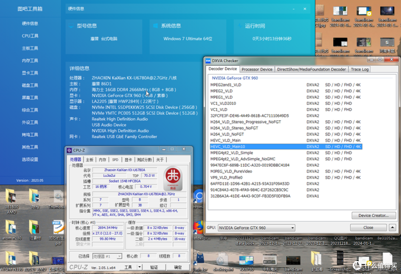Click the DXVA Checker title bar icon
The width and height of the screenshot is (401, 274).
208,61
